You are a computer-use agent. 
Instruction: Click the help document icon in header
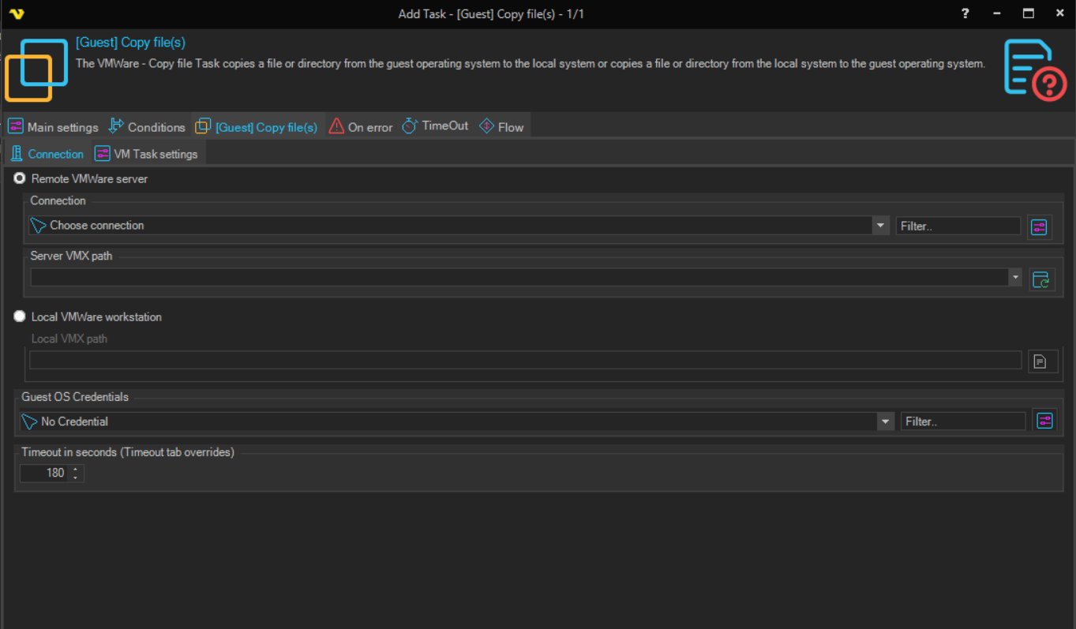[x=1035, y=69]
